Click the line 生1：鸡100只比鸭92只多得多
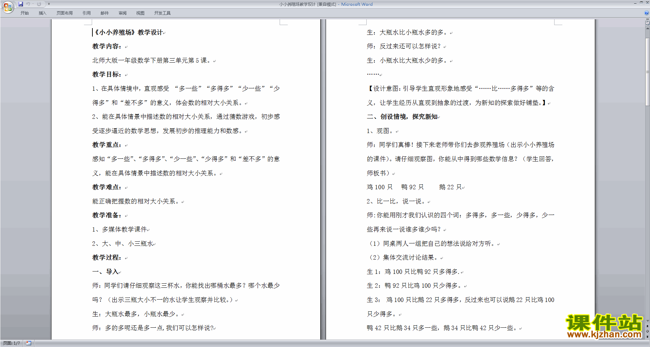Viewport: 650px width, 347px height. coord(413,272)
